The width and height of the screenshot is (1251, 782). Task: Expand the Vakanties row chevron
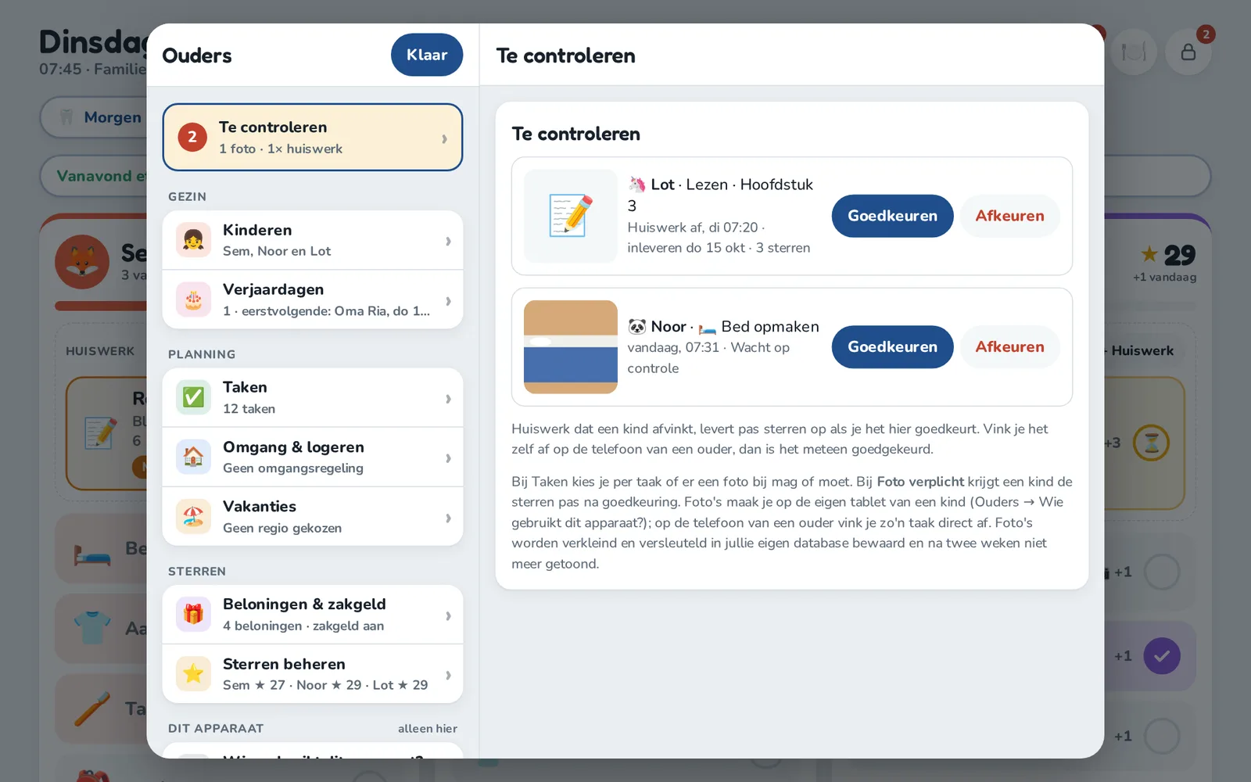pos(448,518)
